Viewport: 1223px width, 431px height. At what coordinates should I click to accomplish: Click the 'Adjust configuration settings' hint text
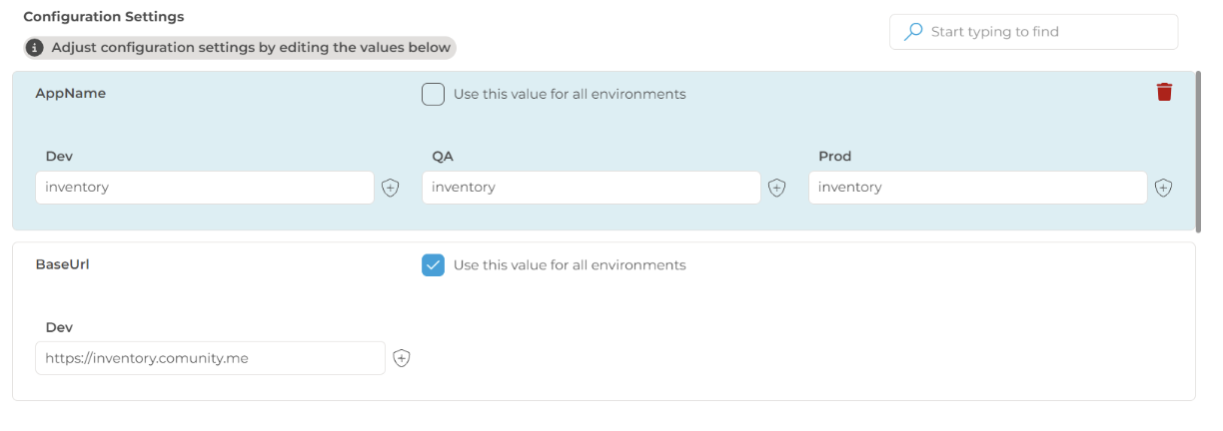(x=252, y=47)
